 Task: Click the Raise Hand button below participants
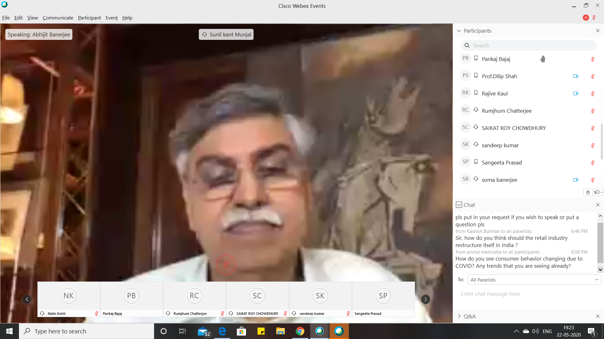point(588,192)
